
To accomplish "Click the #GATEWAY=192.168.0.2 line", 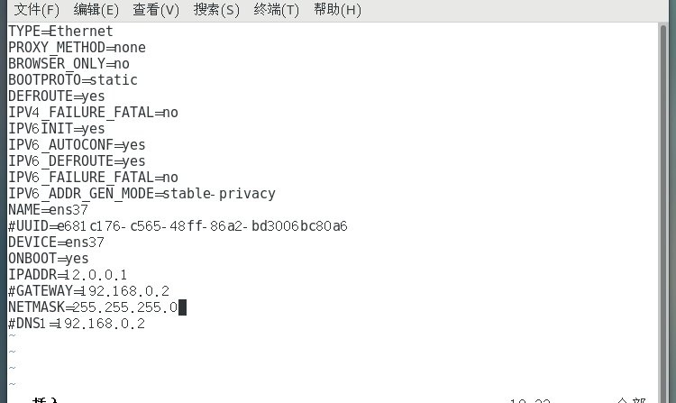I will [x=88, y=290].
